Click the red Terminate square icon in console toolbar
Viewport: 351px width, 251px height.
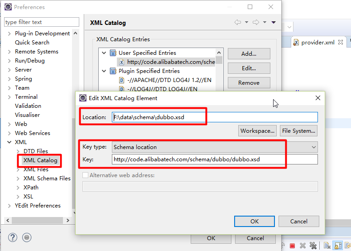[292, 246]
